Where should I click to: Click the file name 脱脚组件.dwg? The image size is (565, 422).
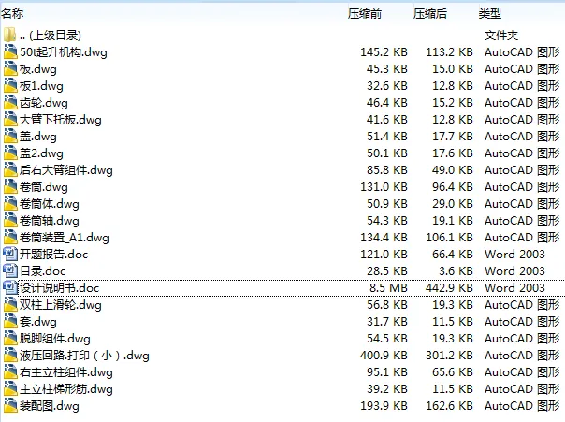[55, 339]
